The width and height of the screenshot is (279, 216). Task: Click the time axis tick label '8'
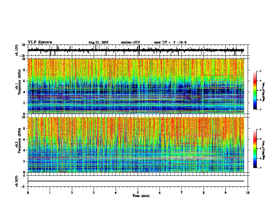point(204,193)
